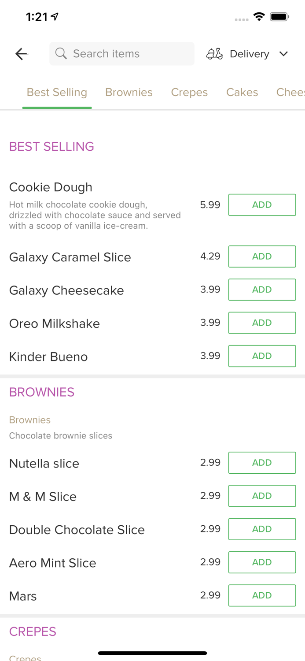Tap the home indicator bar
305x661 pixels.
point(152,653)
